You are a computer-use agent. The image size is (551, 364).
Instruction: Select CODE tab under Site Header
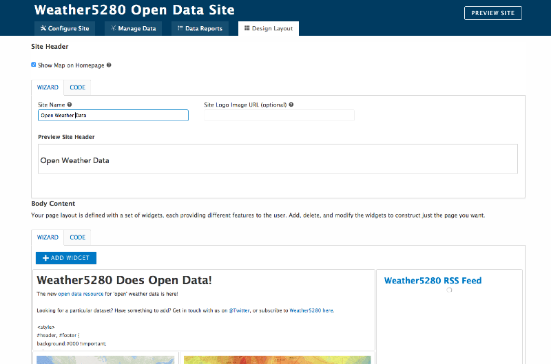pos(77,87)
